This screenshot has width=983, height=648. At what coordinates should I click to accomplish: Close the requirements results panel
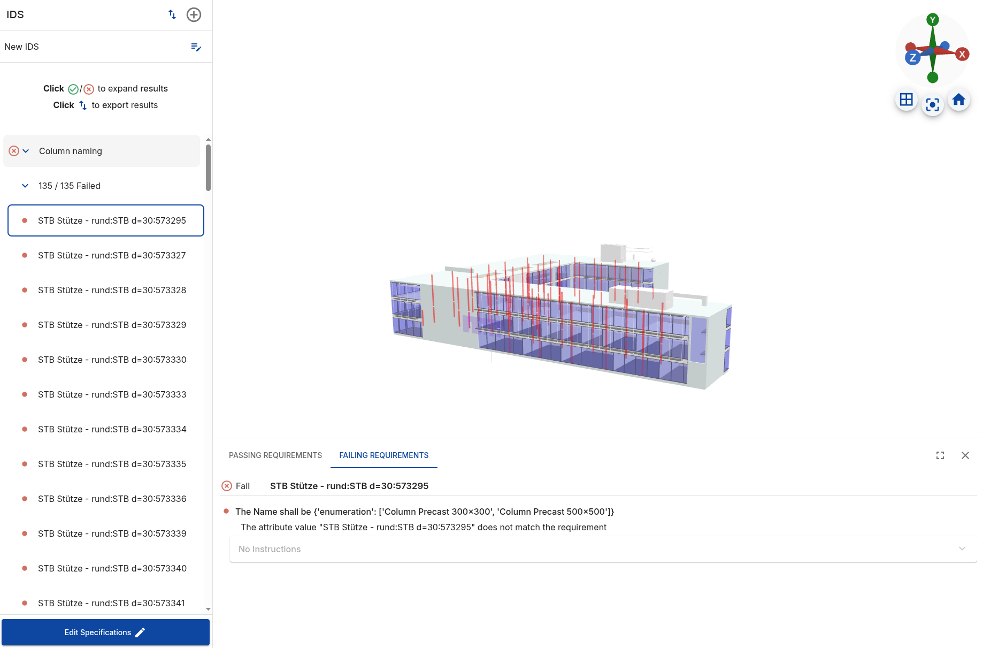[x=965, y=455]
